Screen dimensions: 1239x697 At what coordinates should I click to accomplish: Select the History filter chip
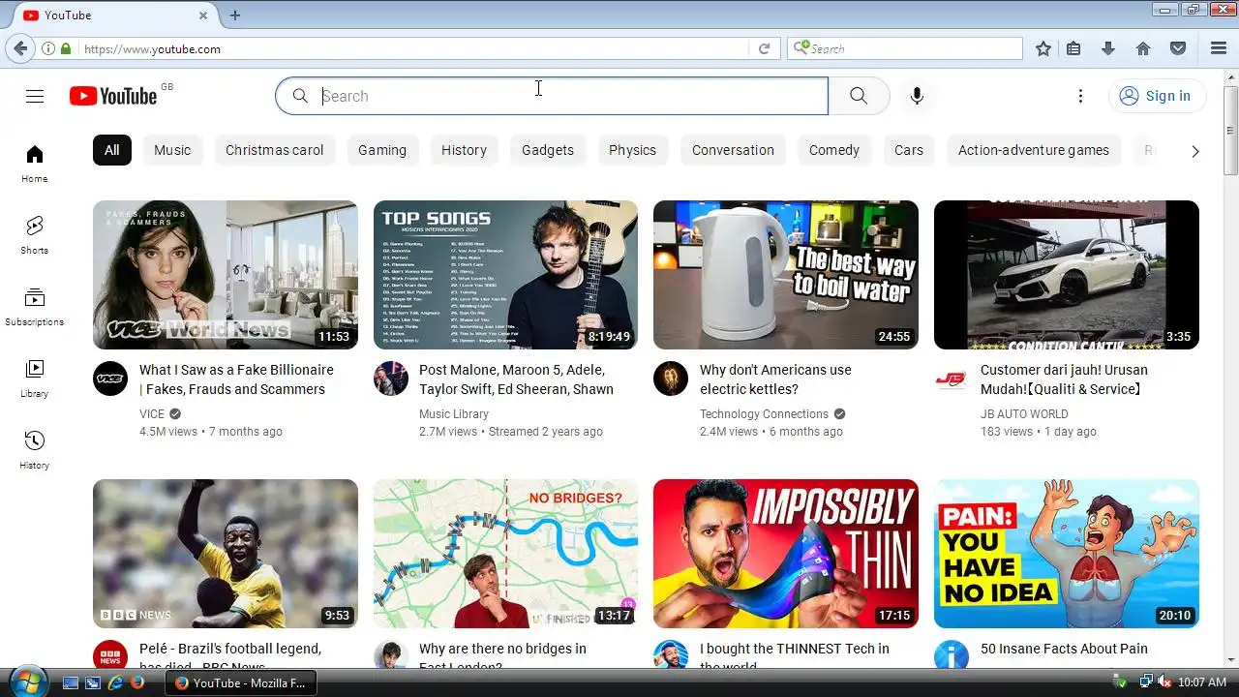click(x=464, y=150)
